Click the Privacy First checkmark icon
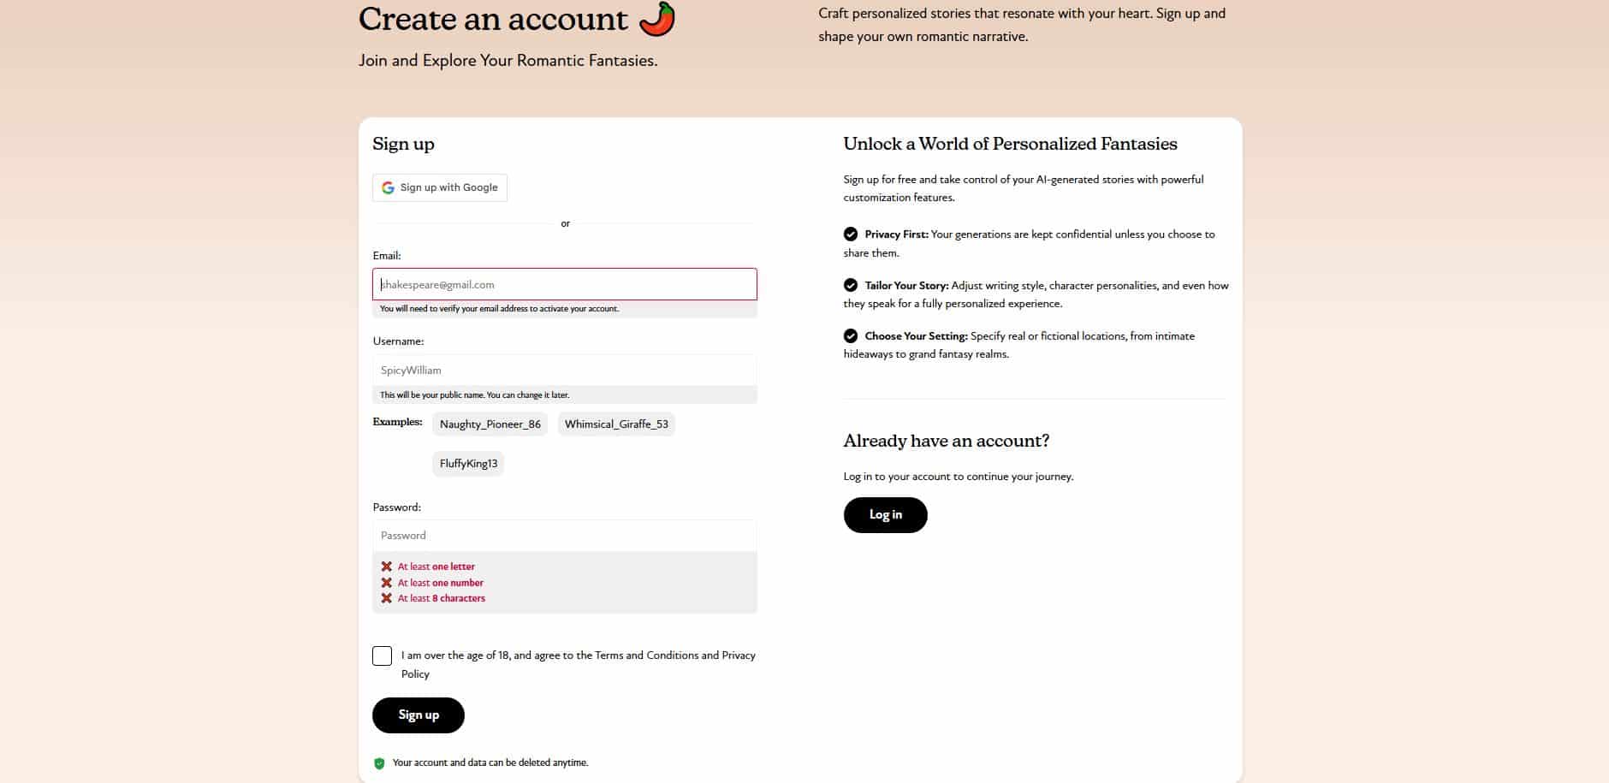 [x=851, y=234]
